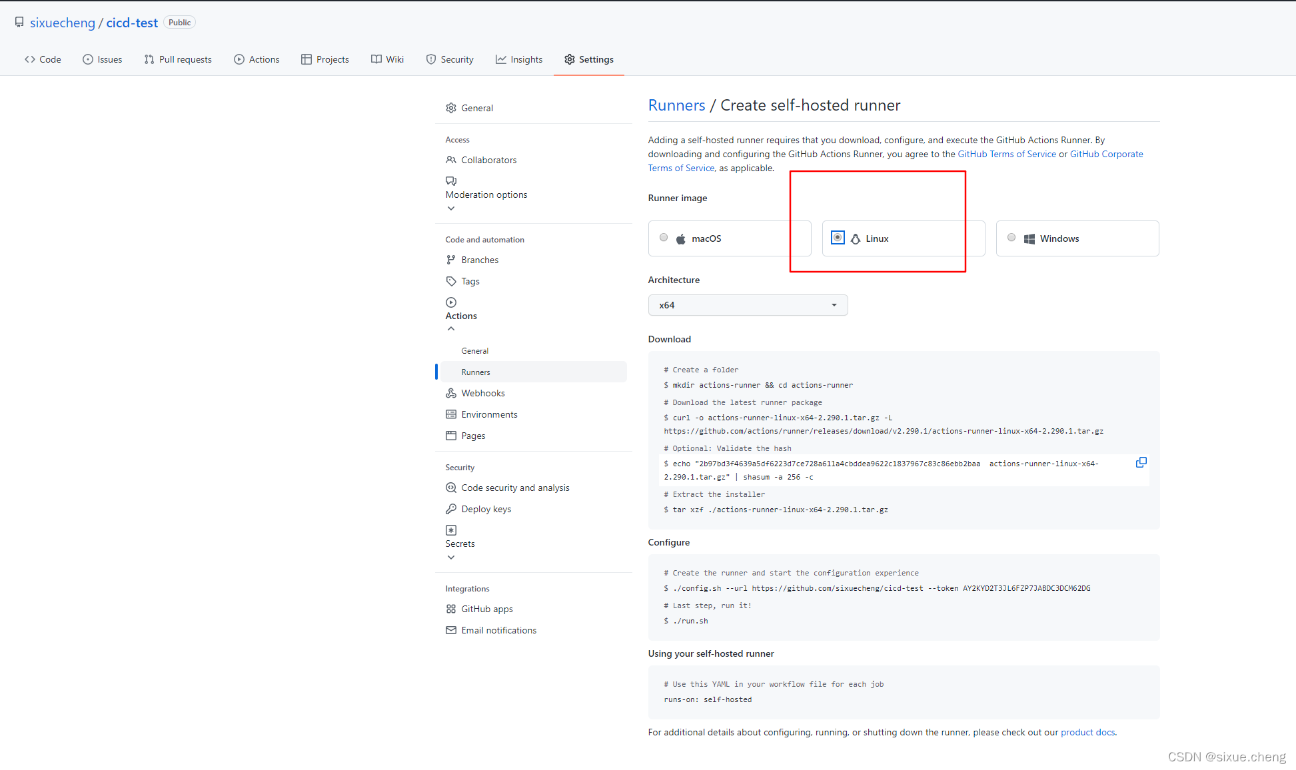
Task: Click the Actions play icon in top nav
Action: tap(239, 59)
